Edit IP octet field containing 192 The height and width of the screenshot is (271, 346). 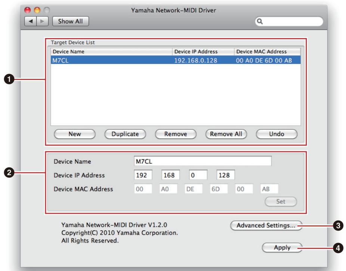(x=143, y=175)
